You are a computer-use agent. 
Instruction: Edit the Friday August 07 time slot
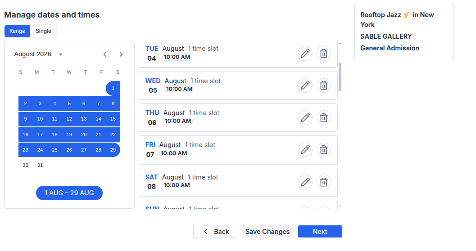[x=305, y=150]
